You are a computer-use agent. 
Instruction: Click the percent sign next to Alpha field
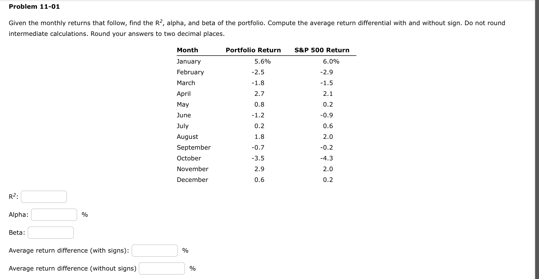[x=85, y=215]
